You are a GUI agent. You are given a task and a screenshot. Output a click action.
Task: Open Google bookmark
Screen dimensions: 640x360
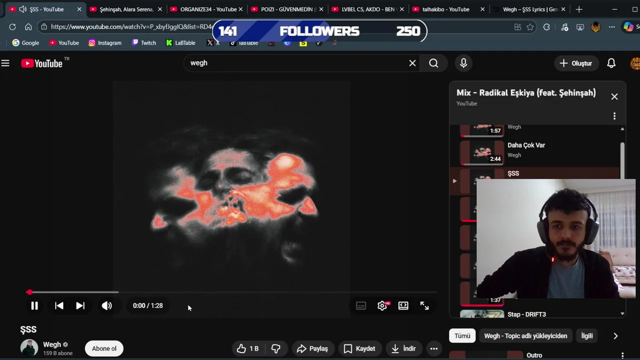tap(25, 43)
